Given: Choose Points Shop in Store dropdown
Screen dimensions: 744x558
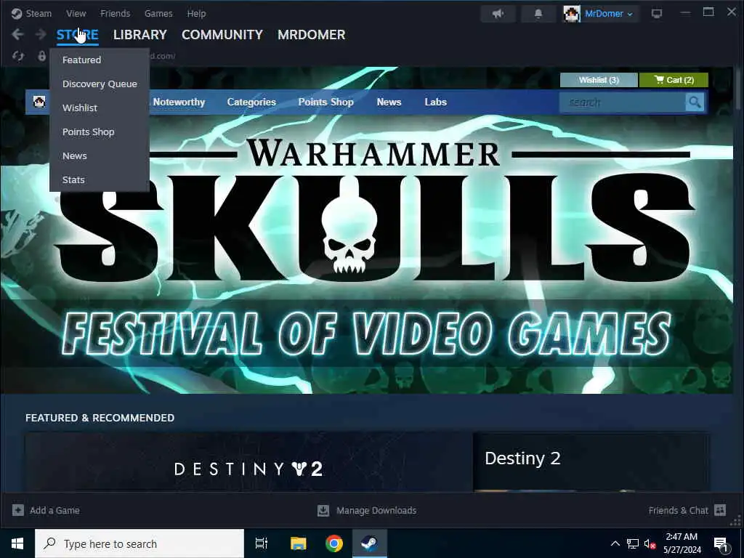Looking at the screenshot, I should (x=100, y=132).
